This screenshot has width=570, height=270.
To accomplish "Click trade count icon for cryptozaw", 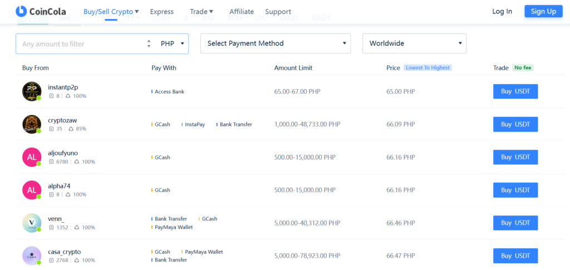I will tap(51, 129).
